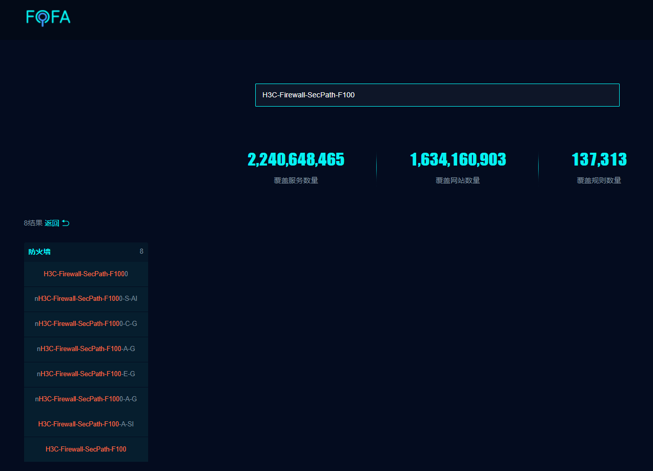Select the nH3C-Firewall-SecPath-F1000-A-G result
Viewport: 653px width, 471px height.
click(86, 399)
